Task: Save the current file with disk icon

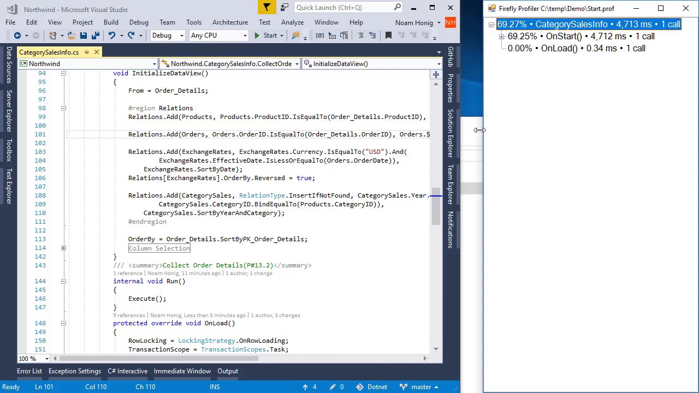Action: point(83,35)
